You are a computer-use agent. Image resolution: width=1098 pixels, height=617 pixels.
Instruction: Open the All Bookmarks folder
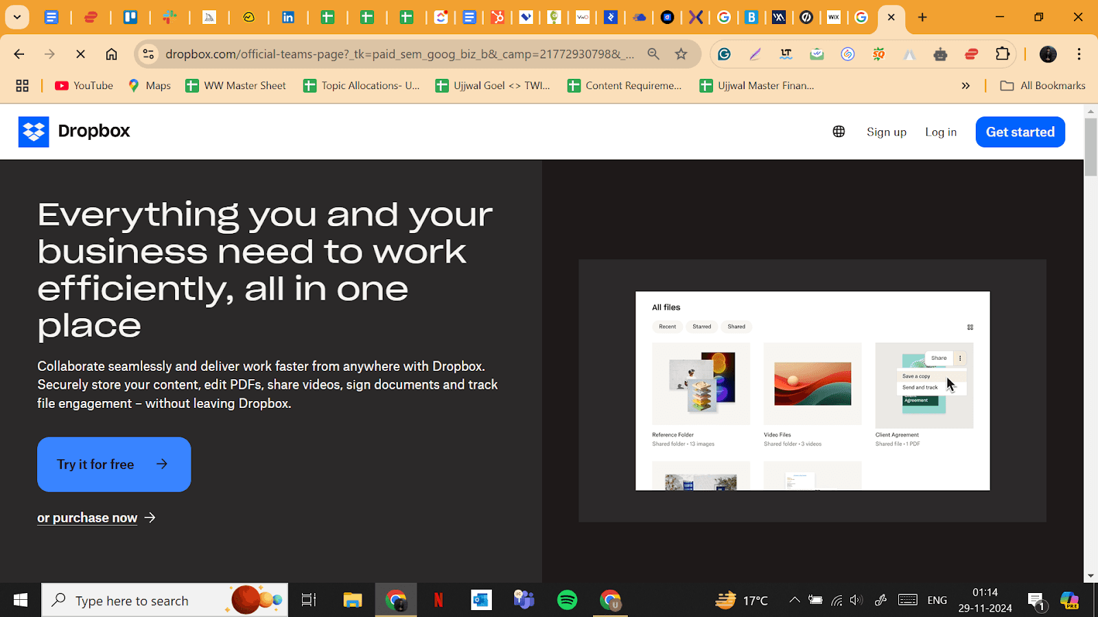[x=1043, y=86]
